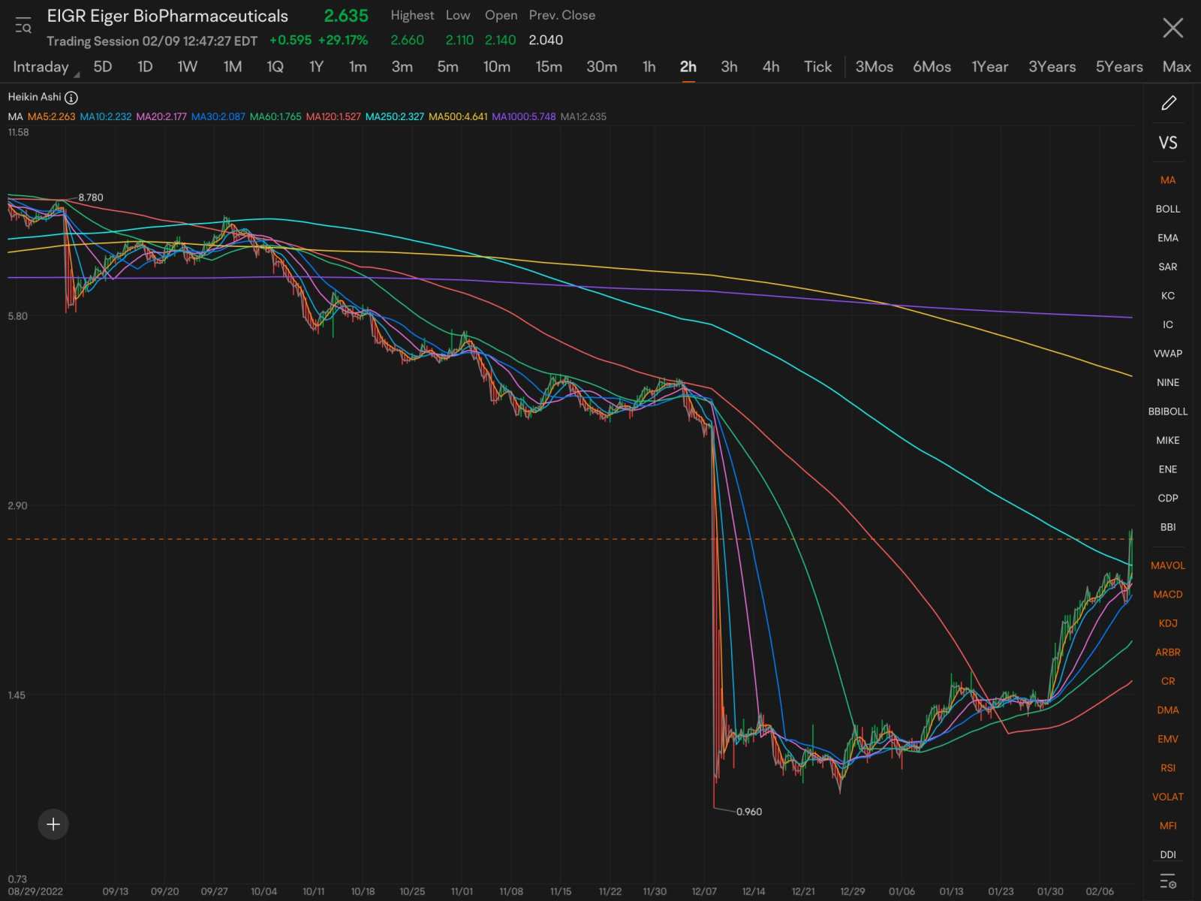Choose the 30m candle interval
This screenshot has width=1201, height=901.
(x=602, y=67)
